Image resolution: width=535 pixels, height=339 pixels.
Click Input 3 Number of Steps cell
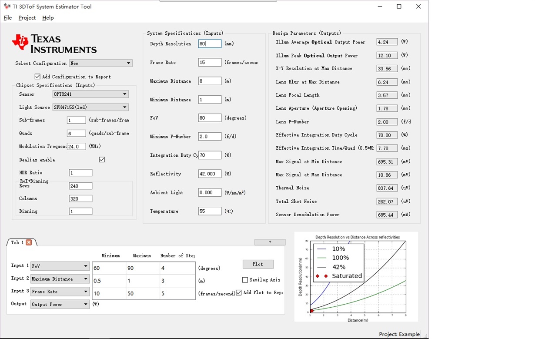pos(177,293)
